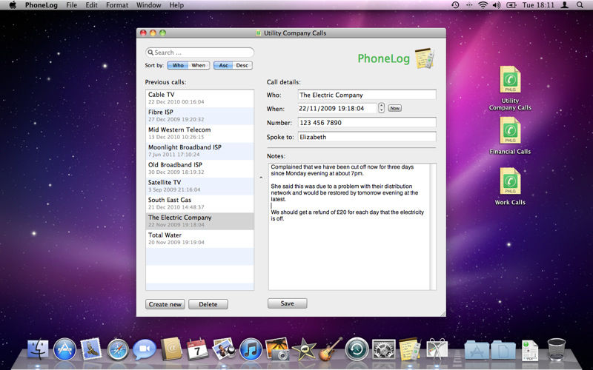593x370 pixels.
Task: Open iTunes from the Dock
Action: [x=251, y=349]
